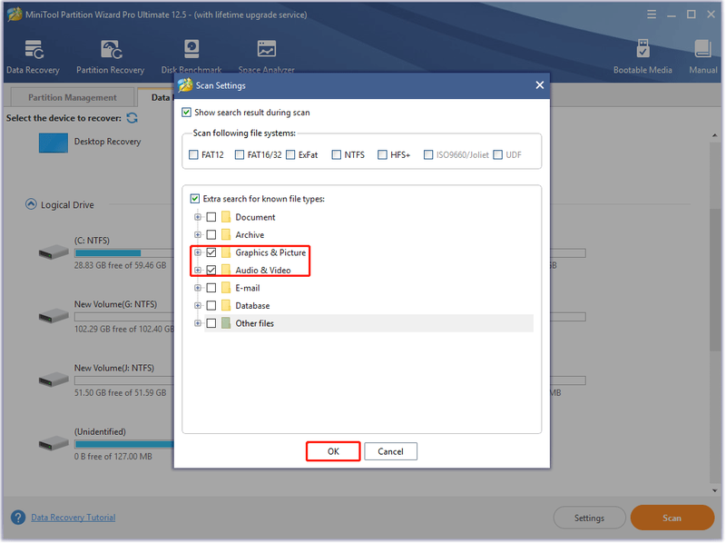Open Settings in main window
The height and width of the screenshot is (543, 726).
click(589, 518)
